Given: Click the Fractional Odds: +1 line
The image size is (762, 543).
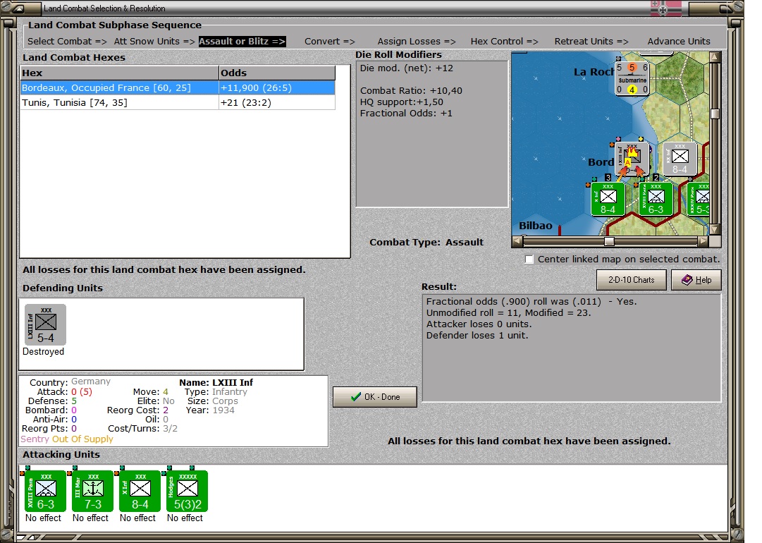Looking at the screenshot, I should point(406,113).
